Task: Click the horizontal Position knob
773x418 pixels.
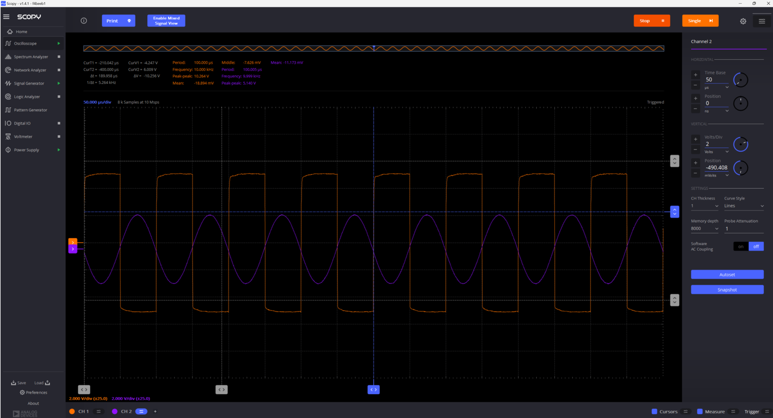Action: click(x=741, y=103)
